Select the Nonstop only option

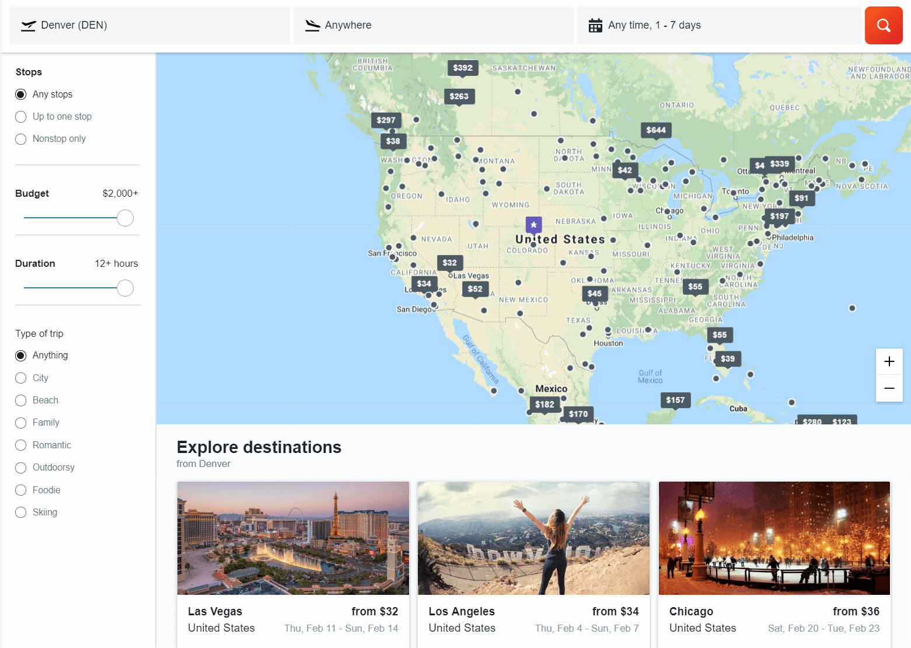pos(21,139)
